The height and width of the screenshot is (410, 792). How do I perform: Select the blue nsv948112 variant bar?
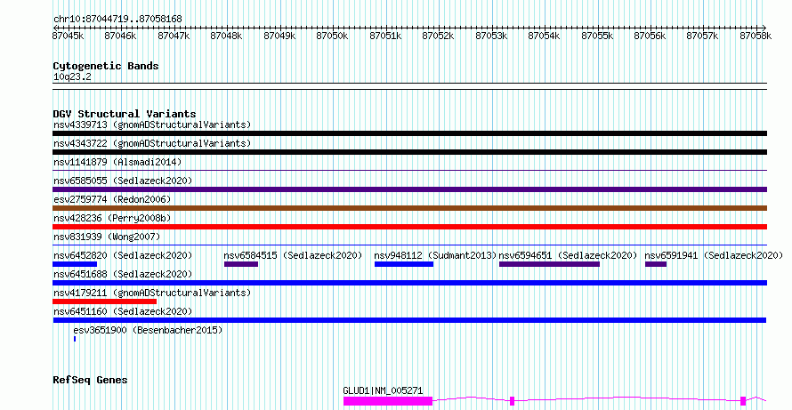(x=404, y=264)
